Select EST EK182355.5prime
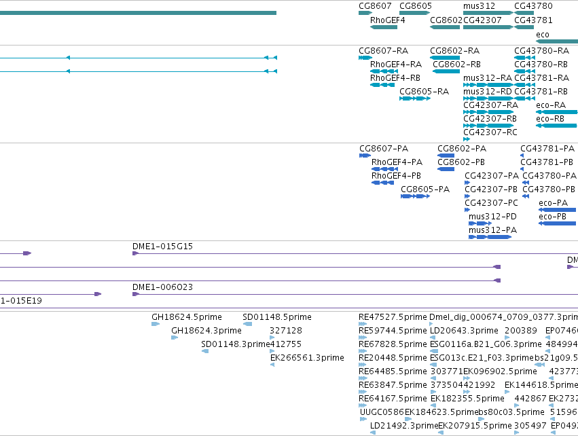Screen dimensions: 578x436 (467, 399)
